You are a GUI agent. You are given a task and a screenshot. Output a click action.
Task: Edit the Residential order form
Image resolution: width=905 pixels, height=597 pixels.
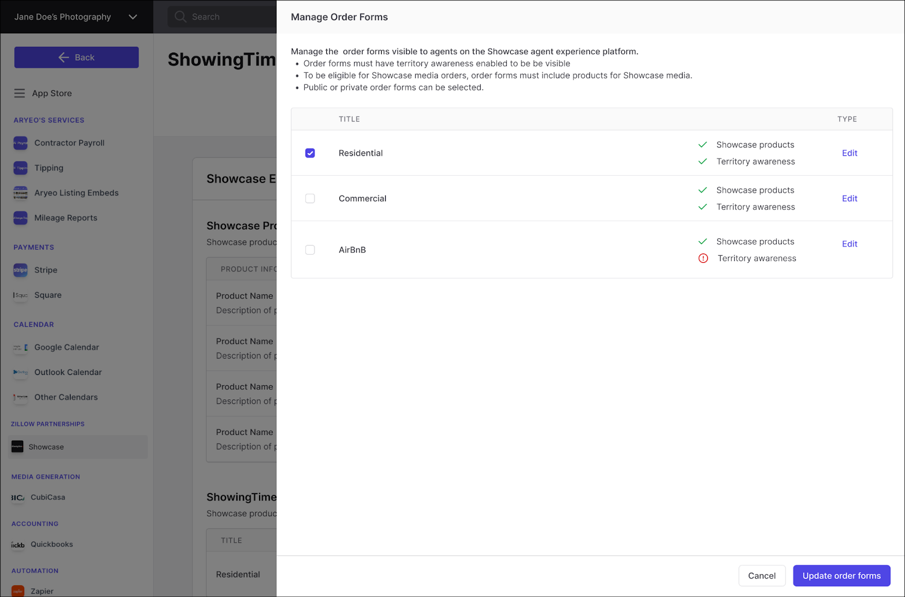850,153
